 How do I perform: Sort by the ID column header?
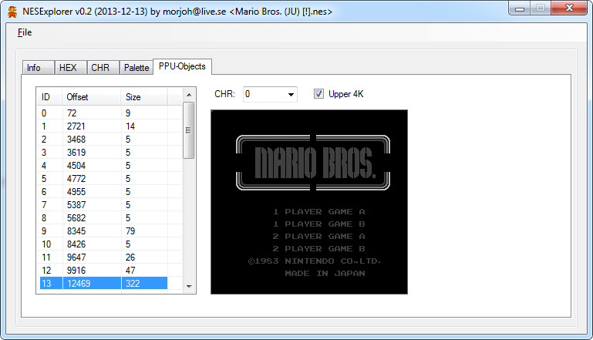[x=49, y=97]
